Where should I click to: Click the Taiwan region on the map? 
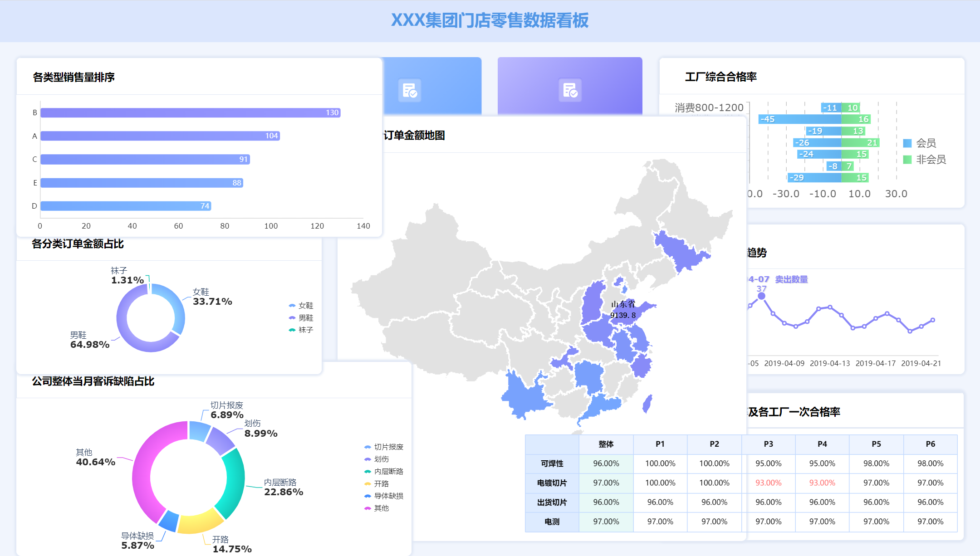point(647,403)
